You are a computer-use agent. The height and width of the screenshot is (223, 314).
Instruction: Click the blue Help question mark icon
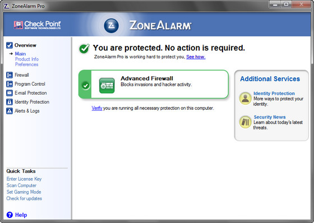[10, 215]
